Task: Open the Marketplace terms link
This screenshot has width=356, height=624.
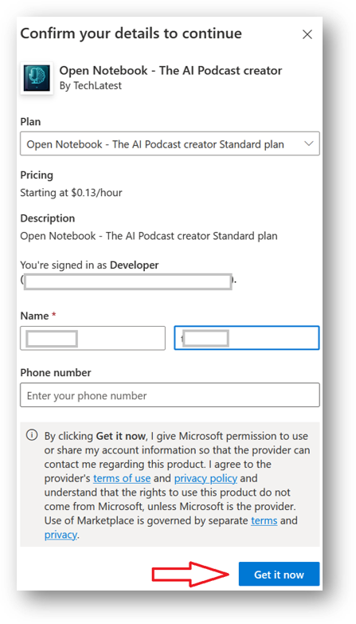Action: (264, 520)
